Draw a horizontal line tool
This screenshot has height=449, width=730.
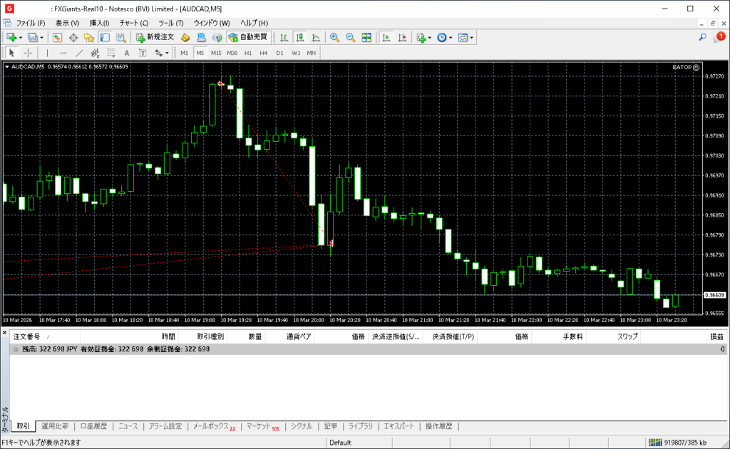(x=63, y=53)
